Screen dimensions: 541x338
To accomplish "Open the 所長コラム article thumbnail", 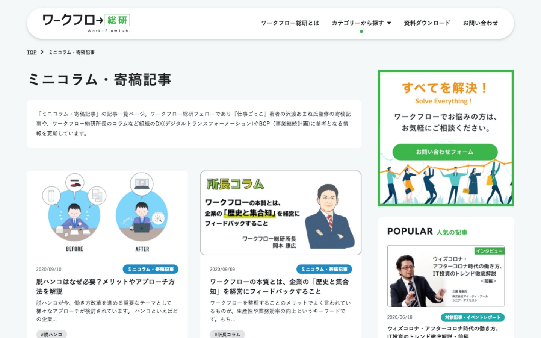I will tap(281, 213).
